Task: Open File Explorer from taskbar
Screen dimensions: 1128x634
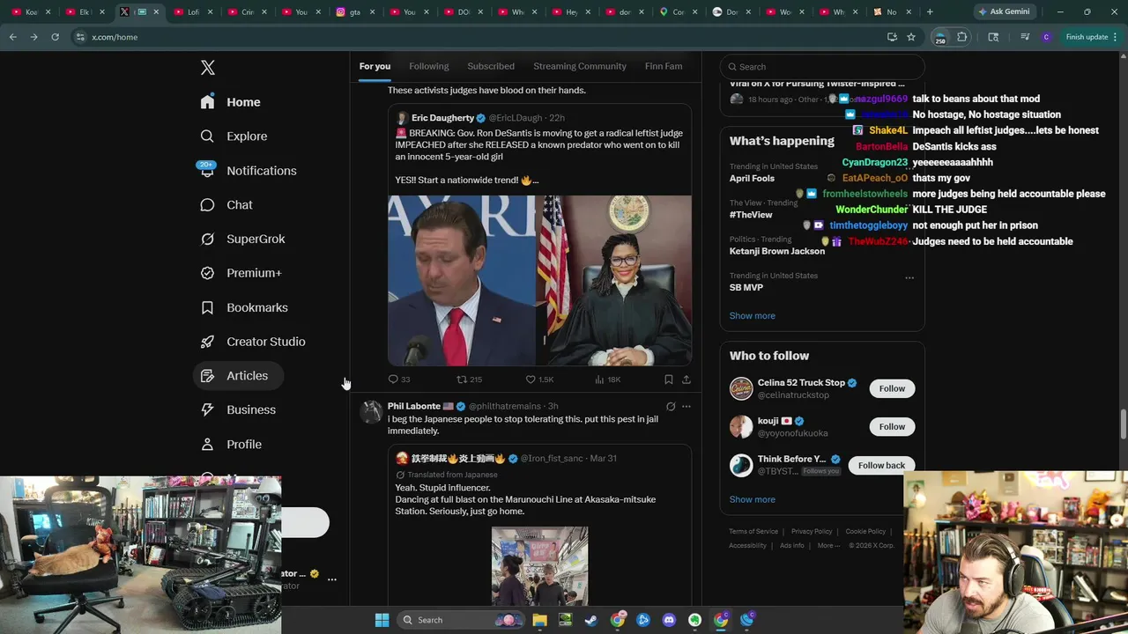Action: point(539,620)
